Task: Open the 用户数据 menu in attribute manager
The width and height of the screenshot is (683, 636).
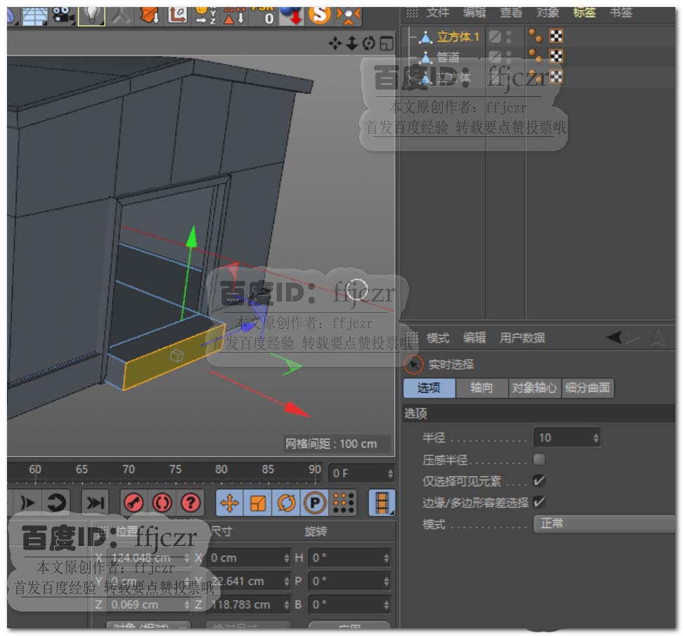Action: (x=522, y=338)
